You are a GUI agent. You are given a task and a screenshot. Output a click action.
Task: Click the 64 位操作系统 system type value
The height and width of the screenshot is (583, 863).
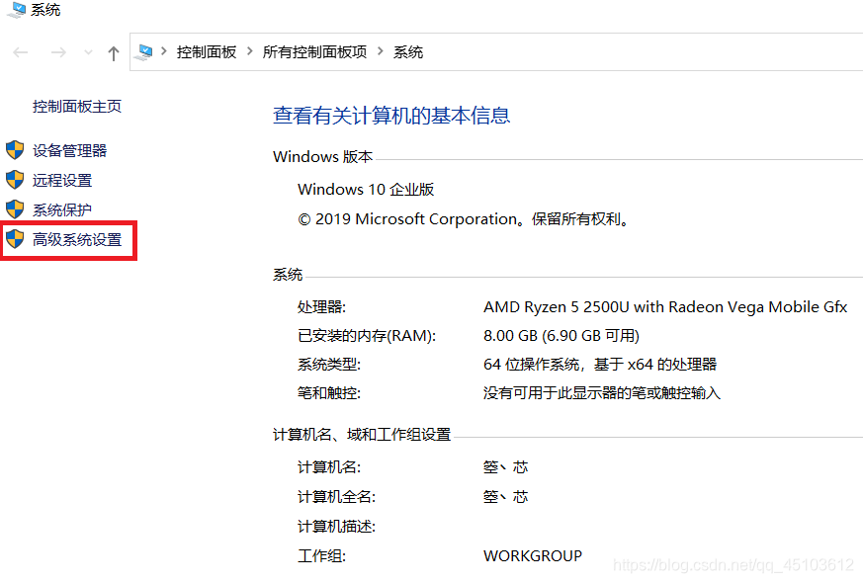point(600,364)
